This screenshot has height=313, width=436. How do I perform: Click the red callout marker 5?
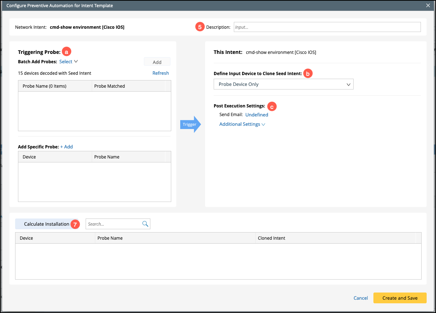tap(200, 27)
